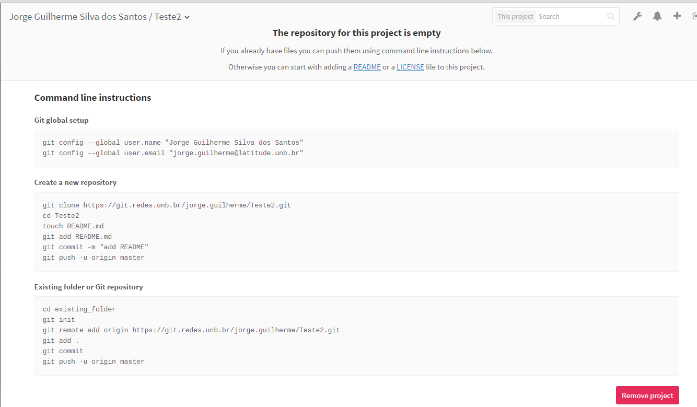Click the Remove project button
Image resolution: width=697 pixels, height=407 pixels.
[647, 396]
